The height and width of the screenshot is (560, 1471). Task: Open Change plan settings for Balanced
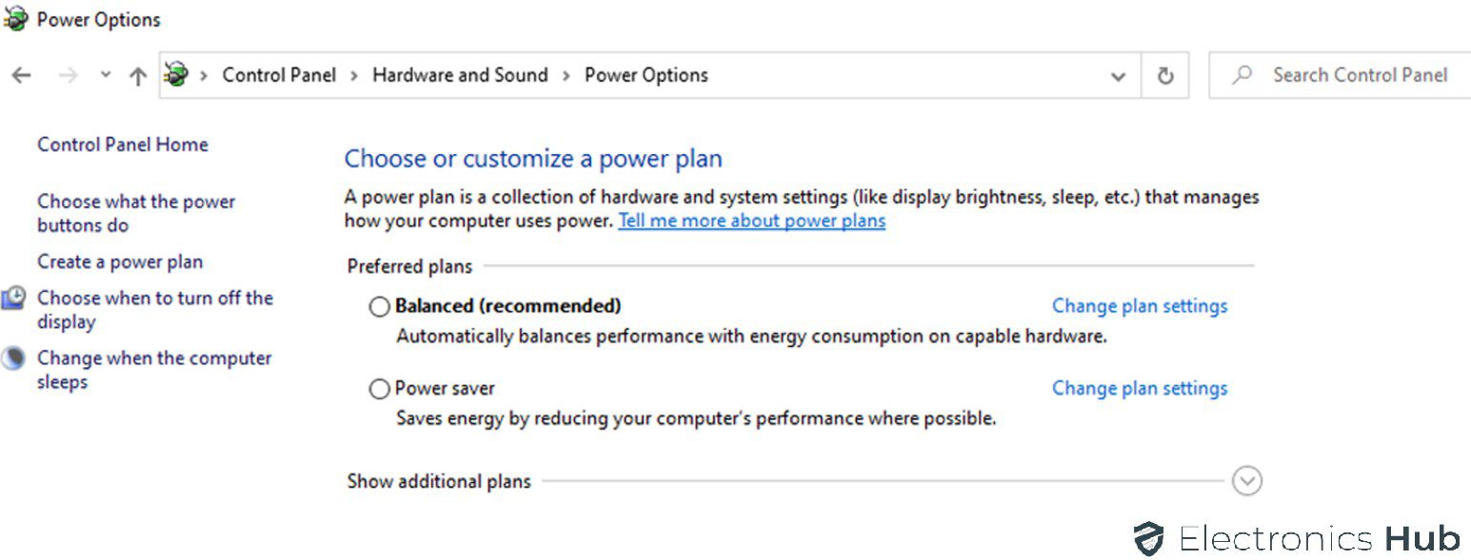[x=1139, y=305]
